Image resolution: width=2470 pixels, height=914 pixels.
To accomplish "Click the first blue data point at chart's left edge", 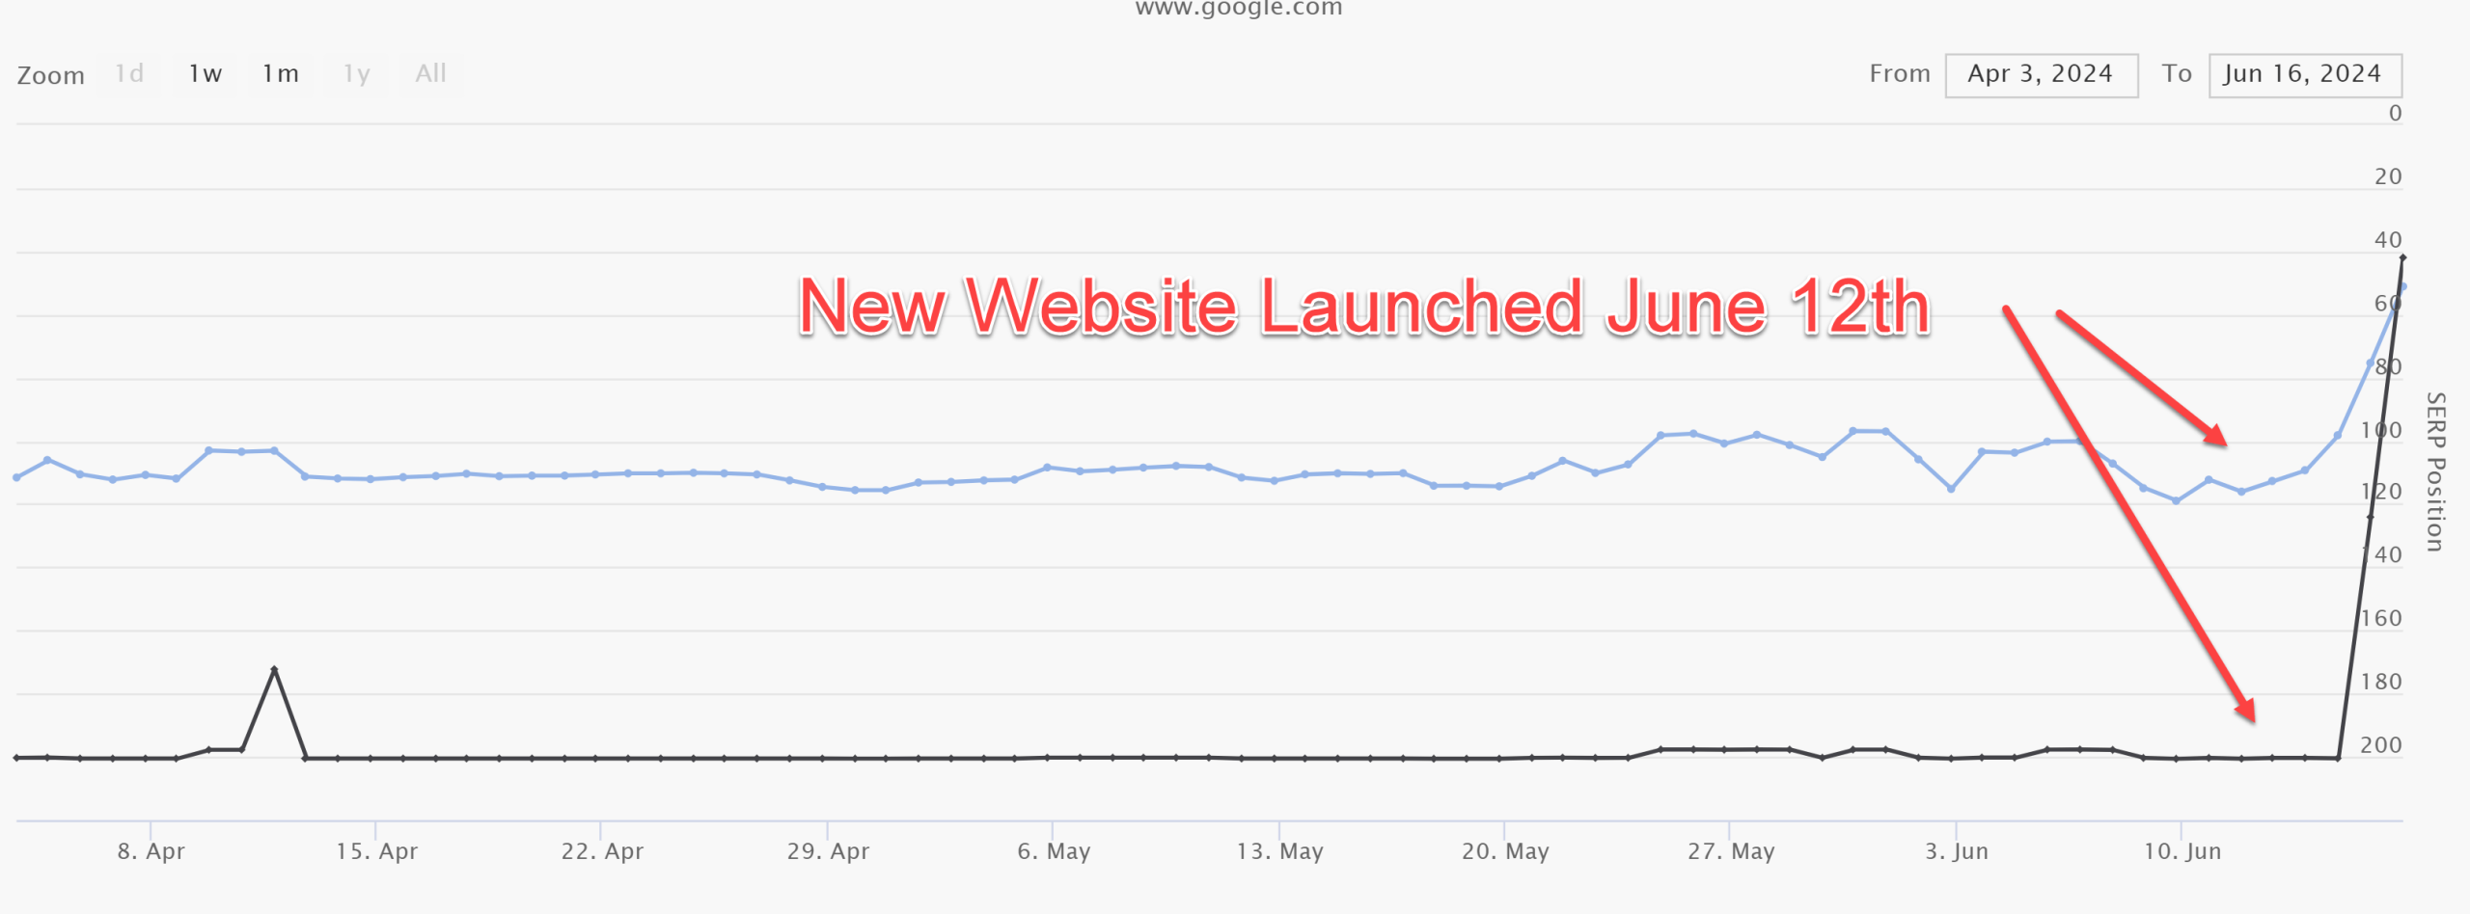I will pyautogui.click(x=16, y=477).
